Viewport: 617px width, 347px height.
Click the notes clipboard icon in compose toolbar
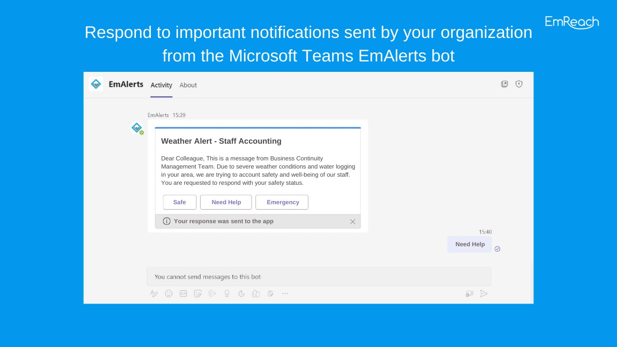coord(271,294)
